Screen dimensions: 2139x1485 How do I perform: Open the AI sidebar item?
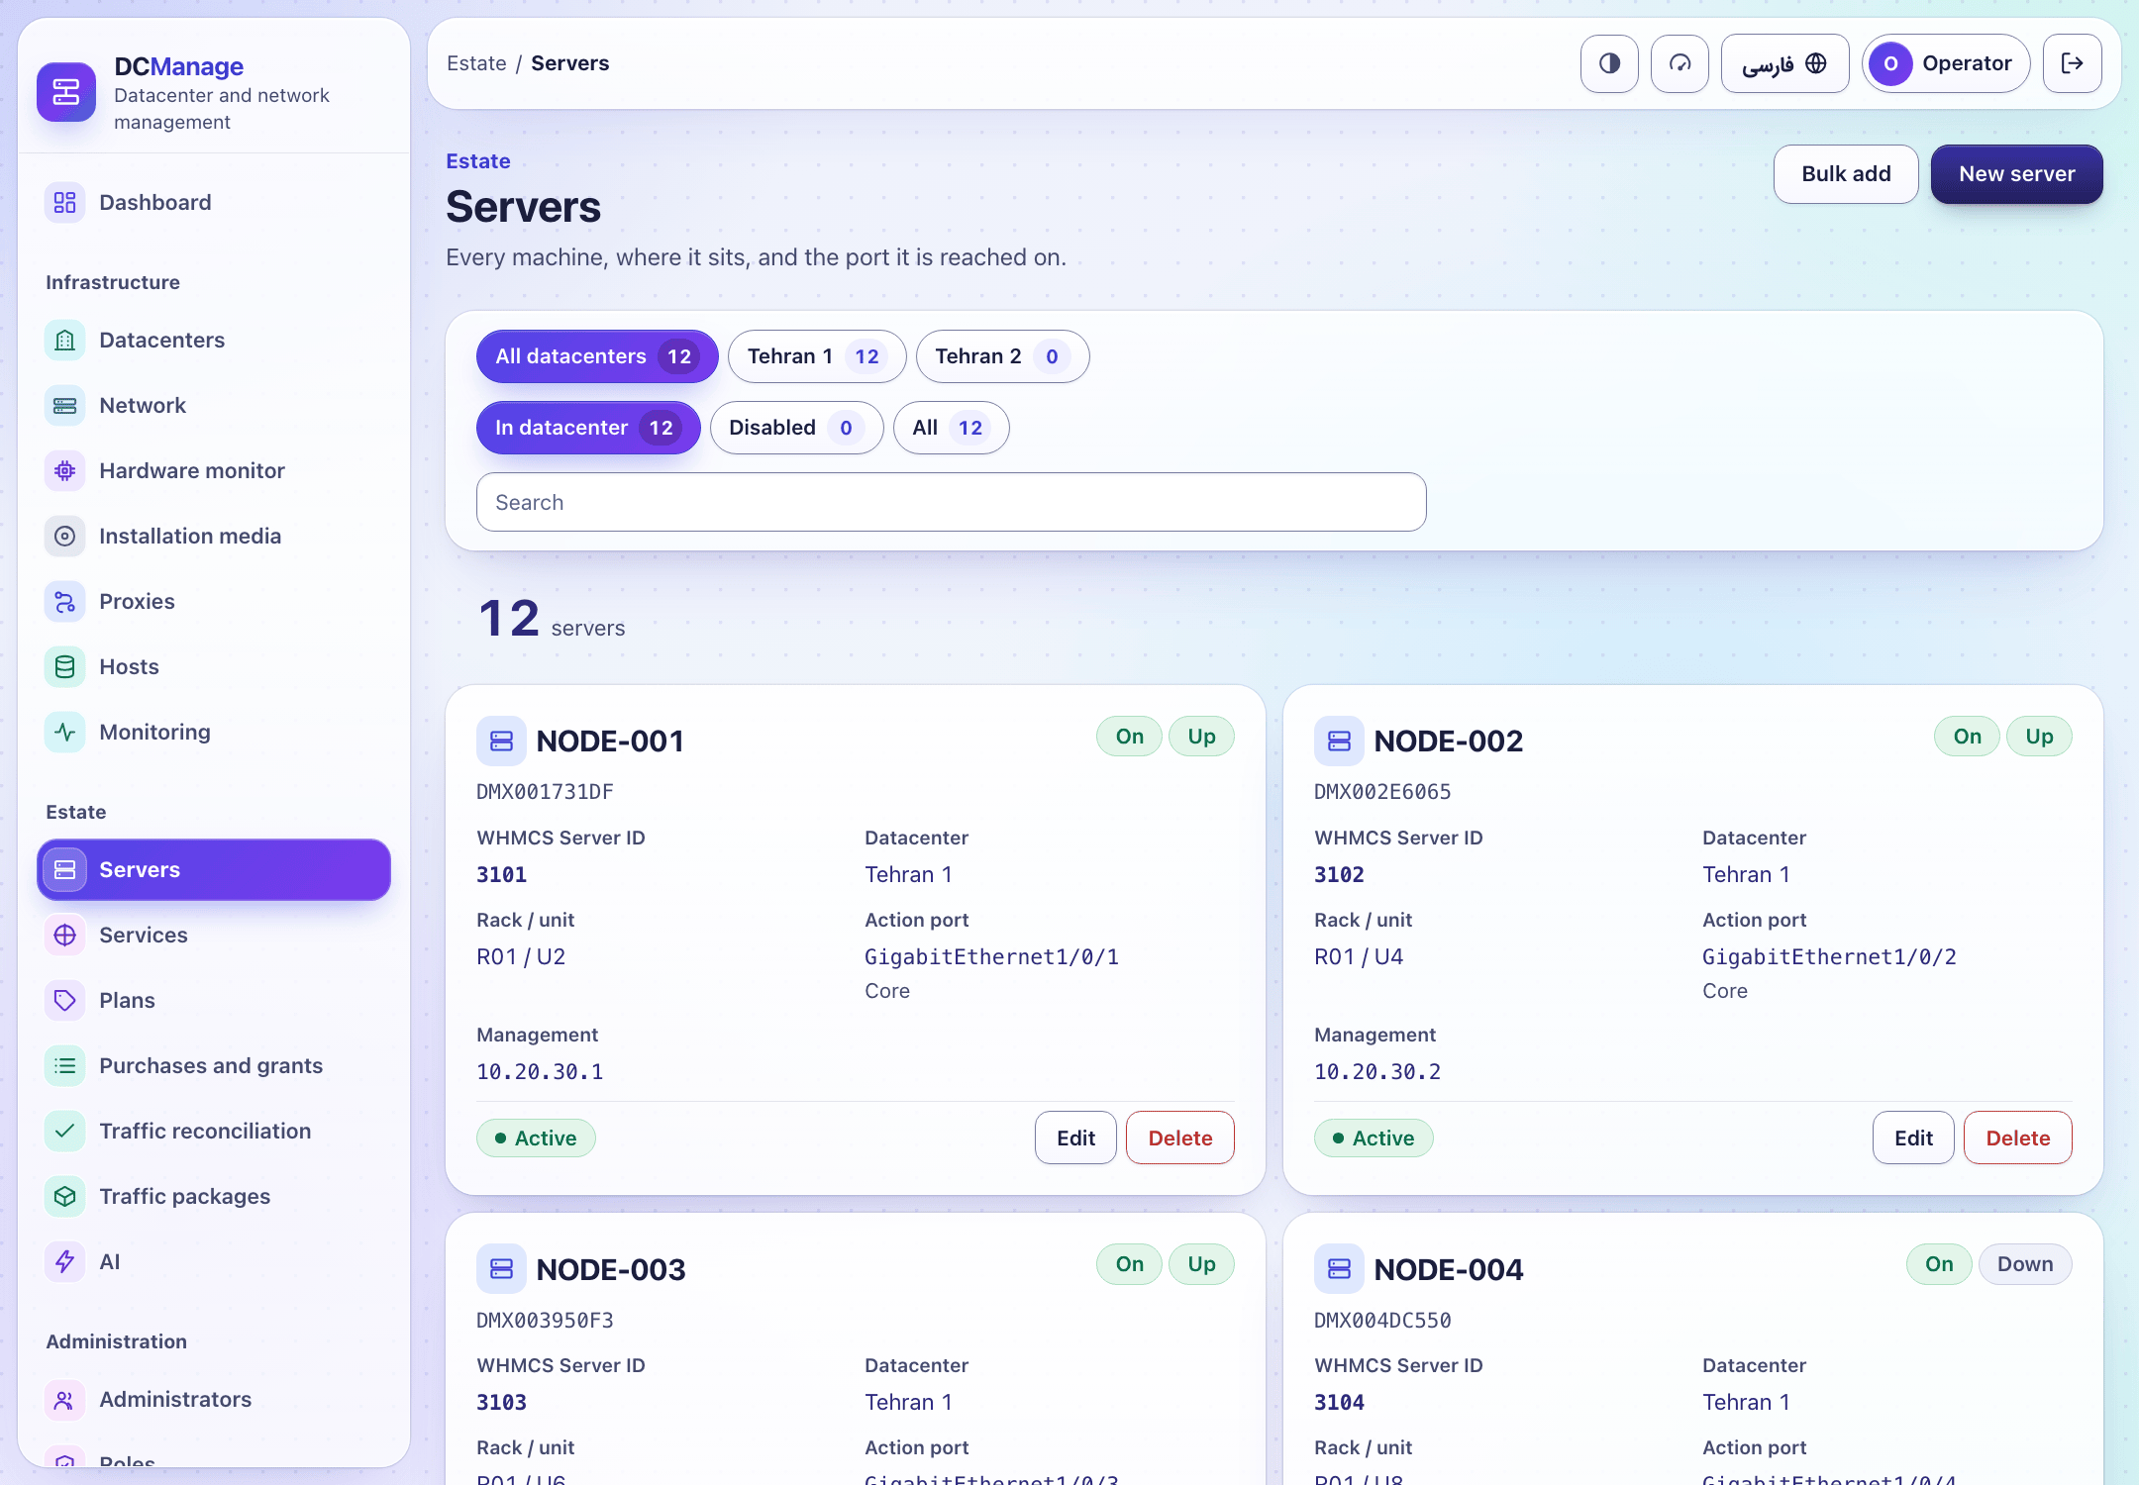(x=214, y=1262)
